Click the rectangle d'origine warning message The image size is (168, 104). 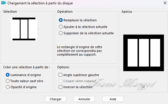point(80,51)
